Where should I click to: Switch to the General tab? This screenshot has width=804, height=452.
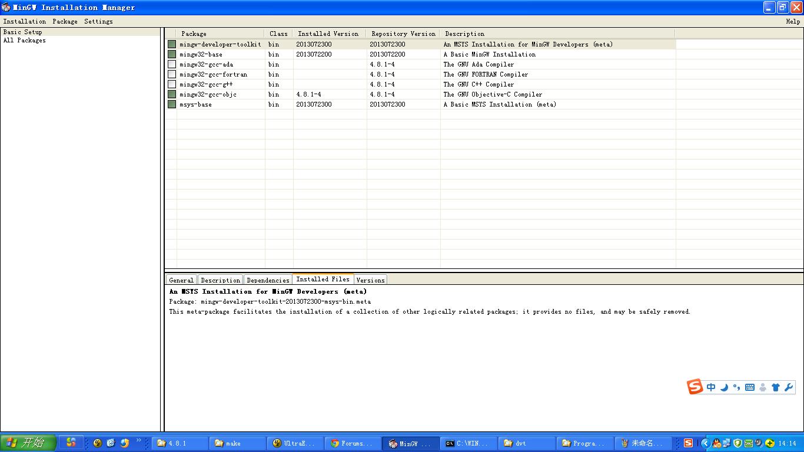(x=181, y=280)
